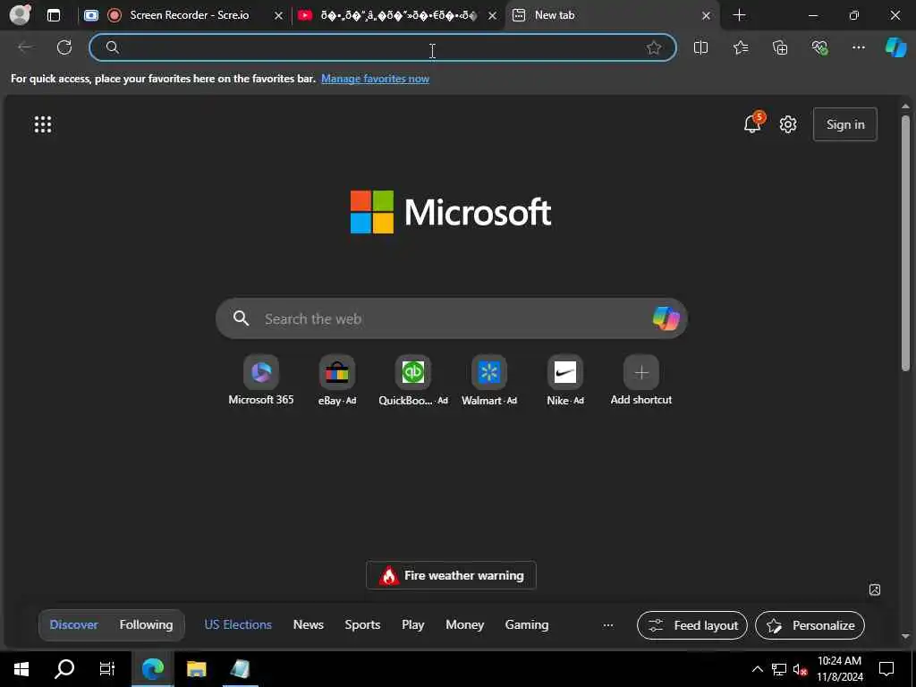
Task: Open the News feed category
Action: click(309, 624)
